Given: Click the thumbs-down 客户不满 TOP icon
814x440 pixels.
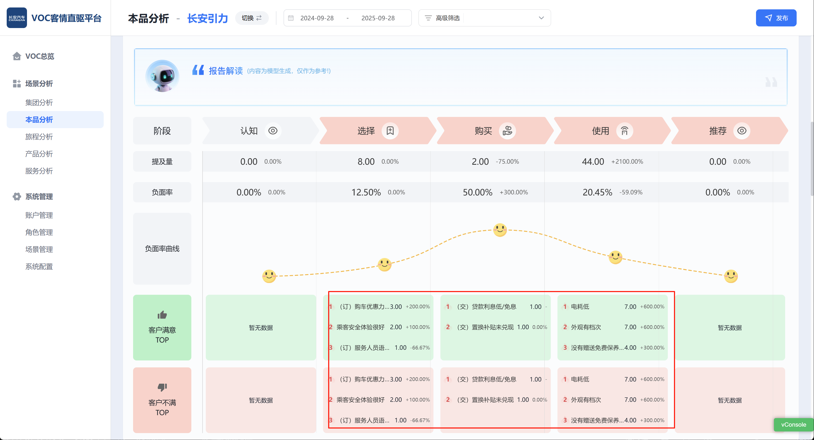Looking at the screenshot, I should click(x=162, y=387).
